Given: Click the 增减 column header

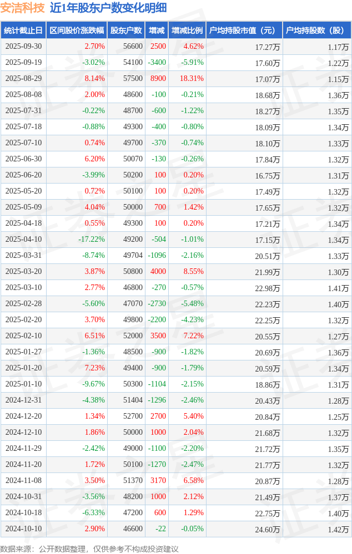Looking at the screenshot, I should click(x=157, y=31).
